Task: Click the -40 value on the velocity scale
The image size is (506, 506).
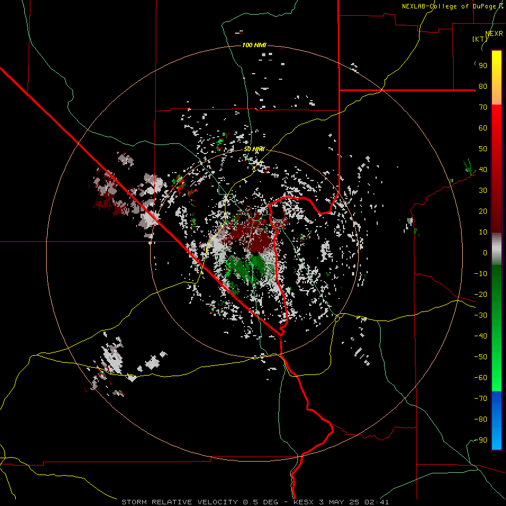Action: [481, 336]
